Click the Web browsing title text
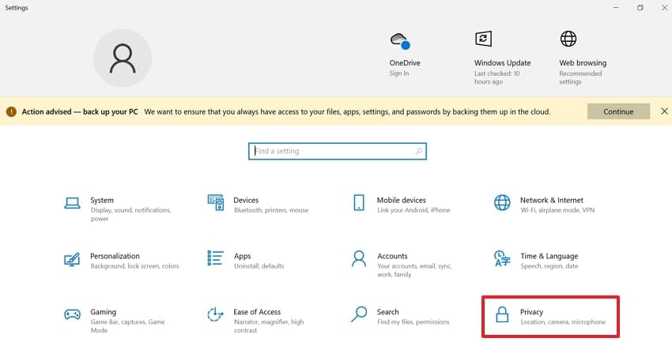672x357 pixels. [x=583, y=63]
